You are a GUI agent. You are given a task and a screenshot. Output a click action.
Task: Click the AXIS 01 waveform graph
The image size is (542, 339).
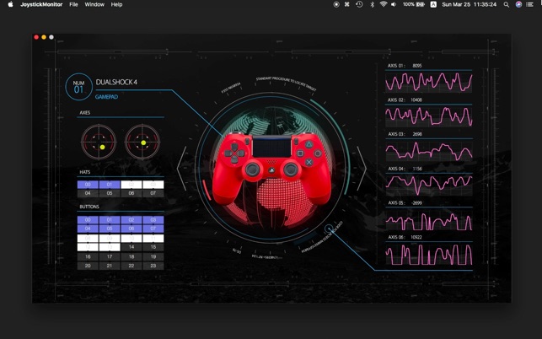(x=428, y=82)
